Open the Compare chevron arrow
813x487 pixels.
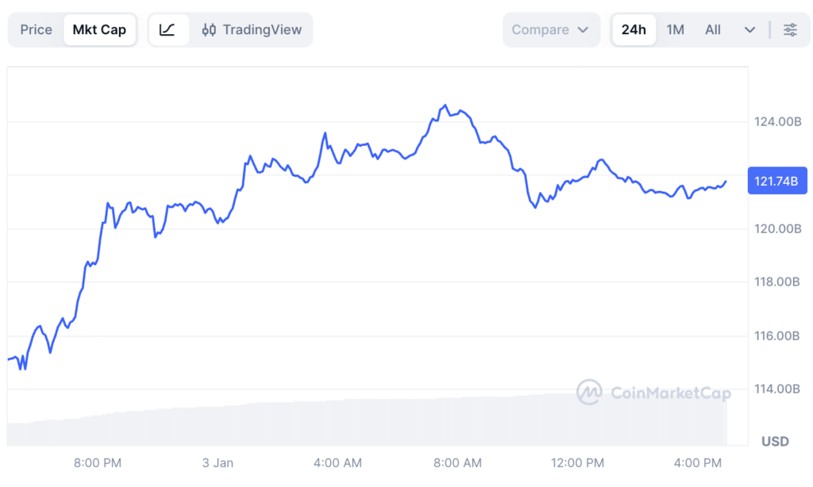pyautogui.click(x=584, y=29)
